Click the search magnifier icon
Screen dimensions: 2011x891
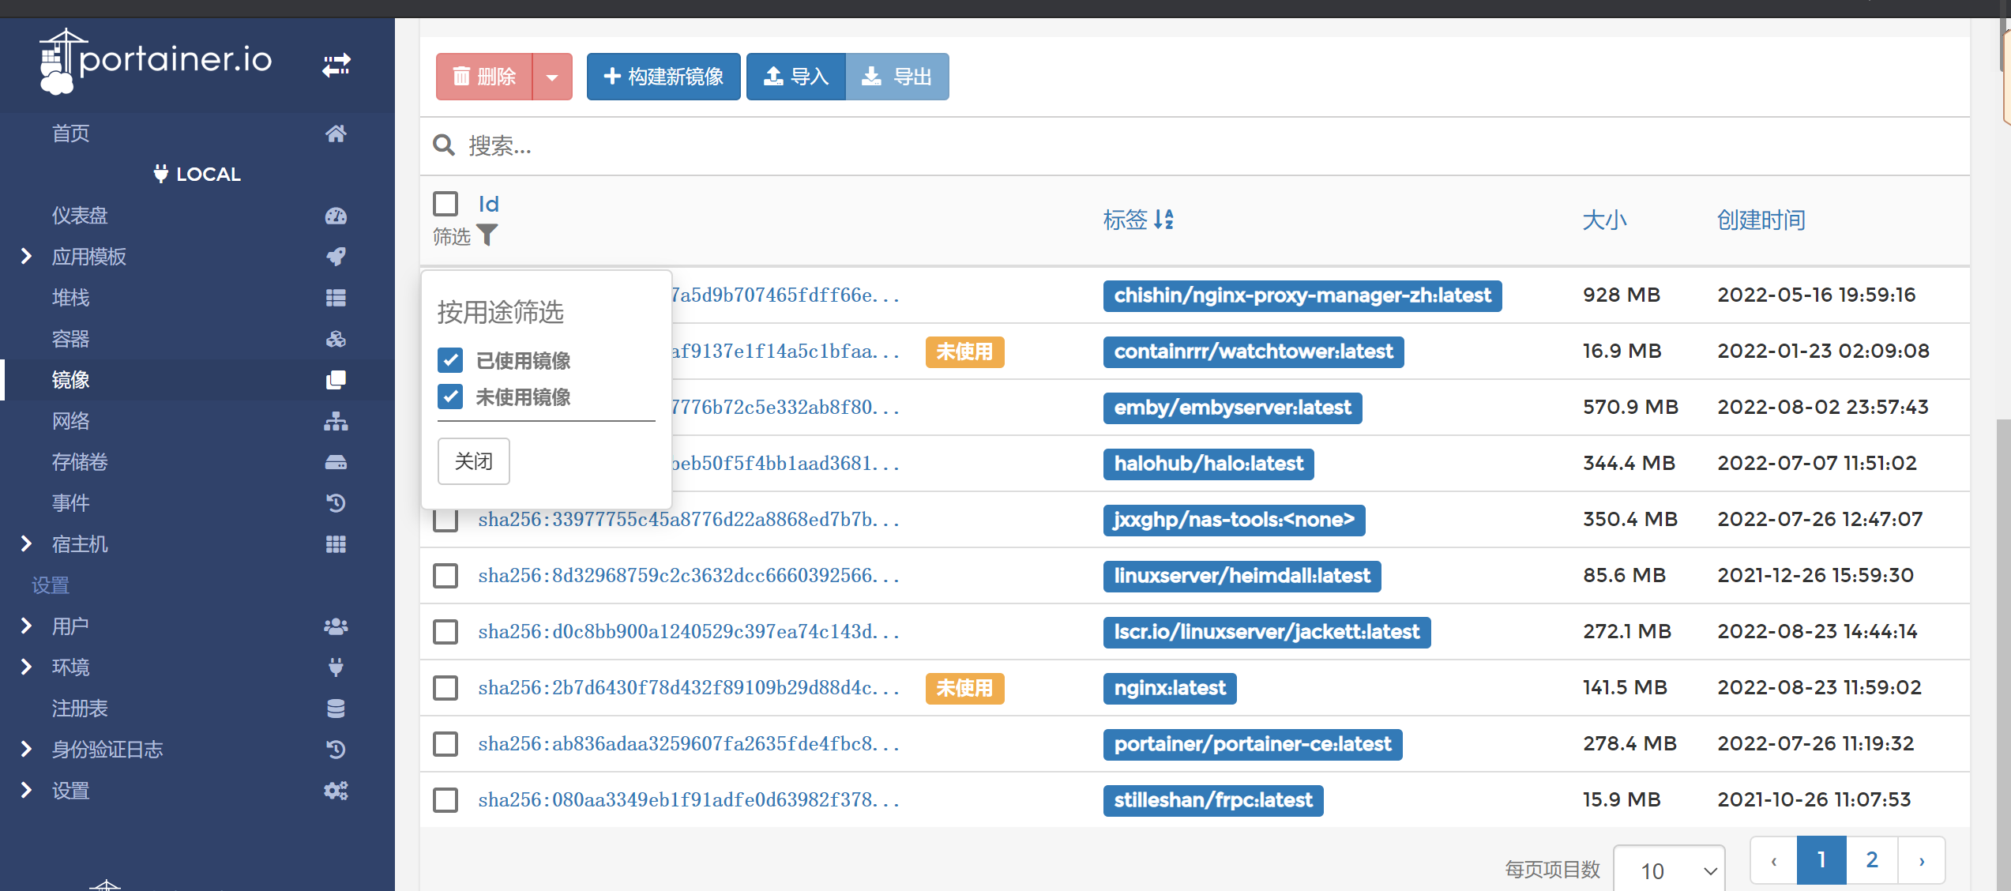[444, 145]
